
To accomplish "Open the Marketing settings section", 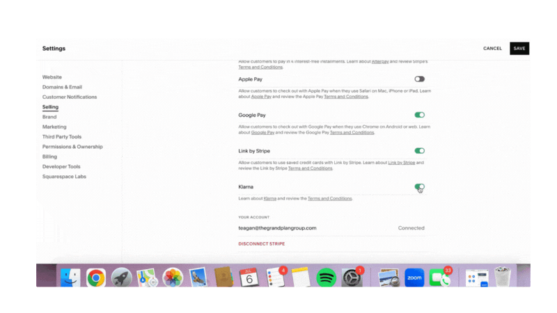I will [54, 127].
